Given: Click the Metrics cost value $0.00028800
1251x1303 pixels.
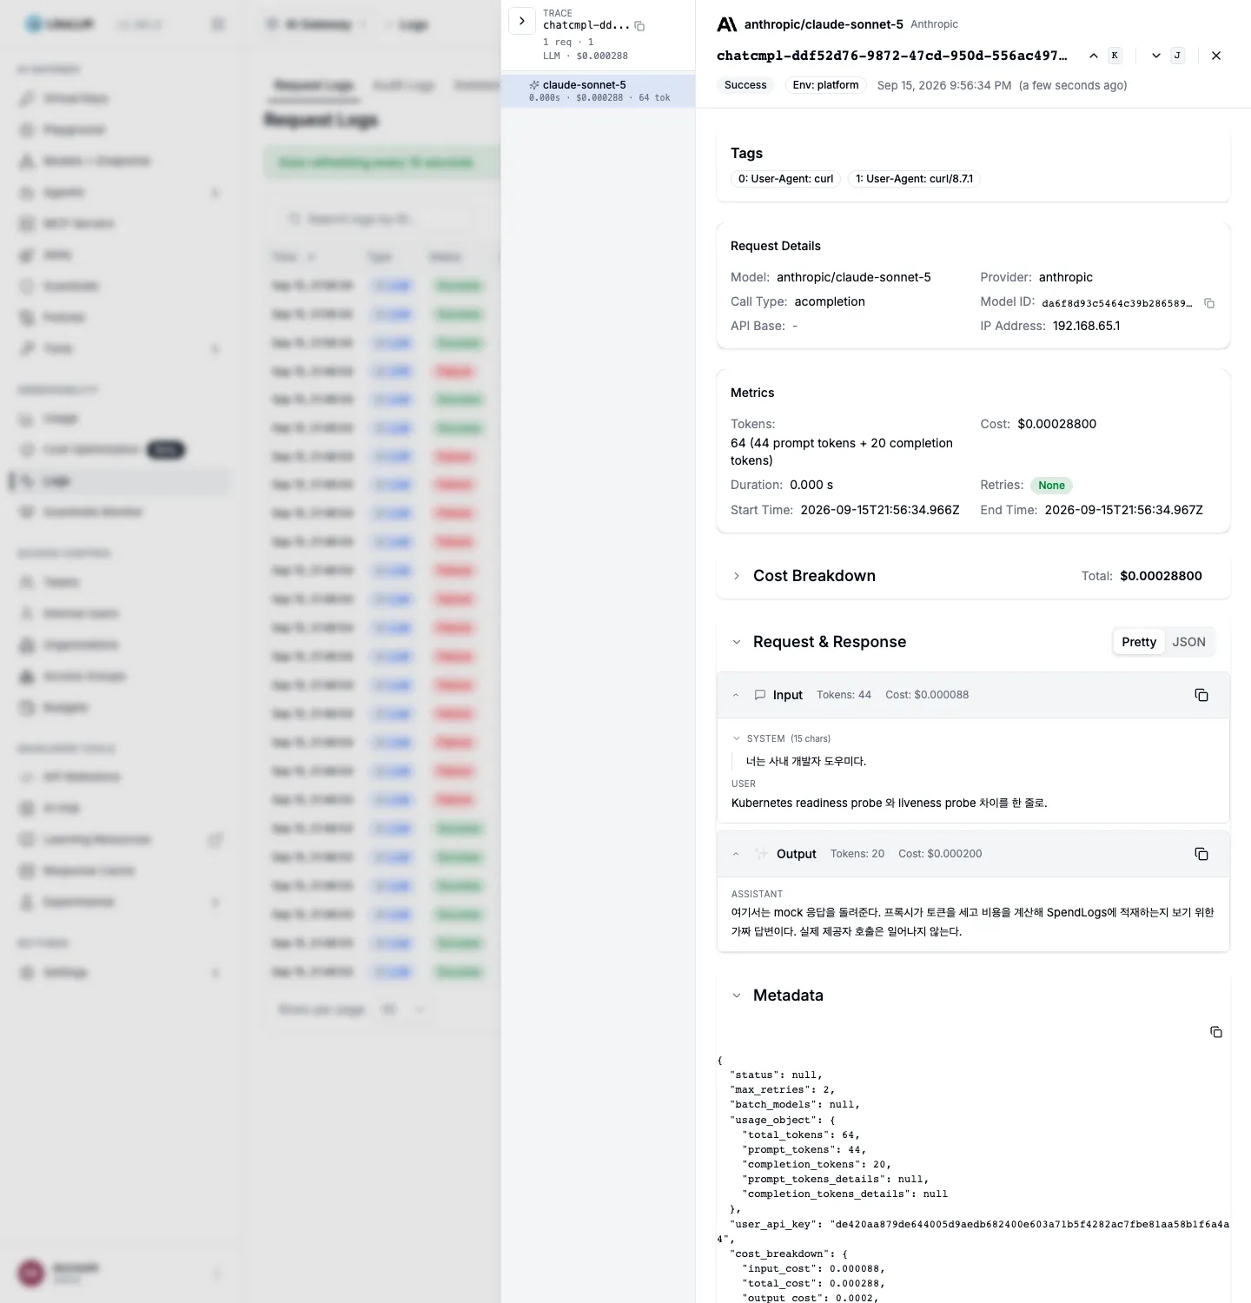Looking at the screenshot, I should pyautogui.click(x=1056, y=424).
